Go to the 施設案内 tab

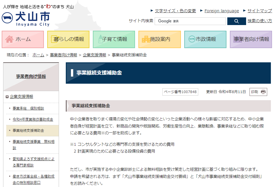[160, 39]
